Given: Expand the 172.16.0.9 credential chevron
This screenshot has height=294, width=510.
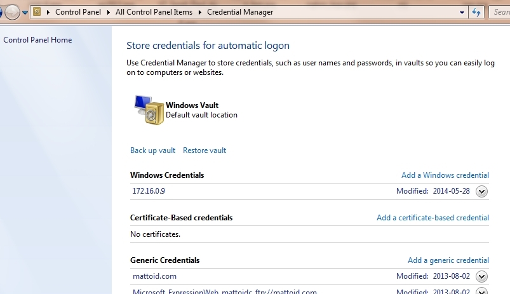Looking at the screenshot, I should [x=481, y=191].
